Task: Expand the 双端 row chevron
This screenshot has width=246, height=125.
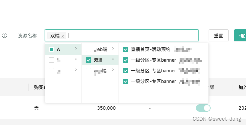Action: coord(113,59)
